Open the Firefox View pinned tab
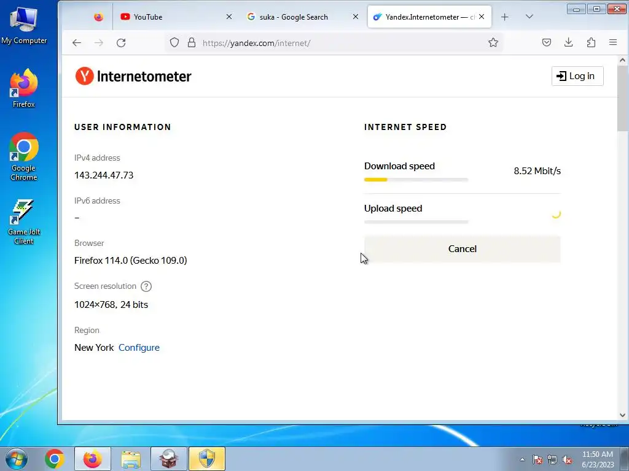Screen dimensions: 629x471 (x=98, y=17)
